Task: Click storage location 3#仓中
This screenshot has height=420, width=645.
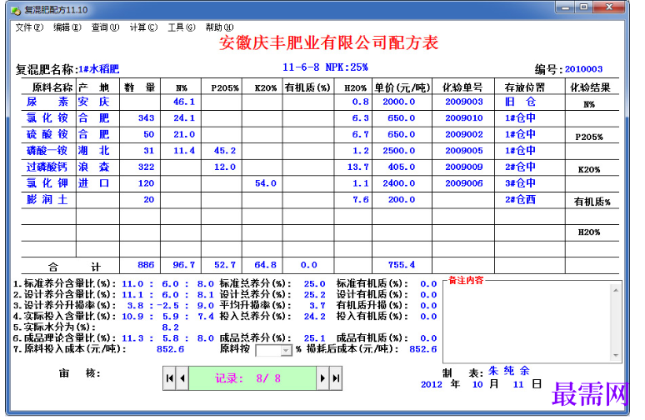Action: click(520, 183)
